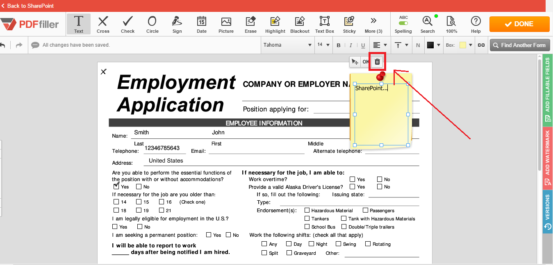Viewport: 553px width, 265px height.
Task: Pick the Highlight tool
Action: 275,24
